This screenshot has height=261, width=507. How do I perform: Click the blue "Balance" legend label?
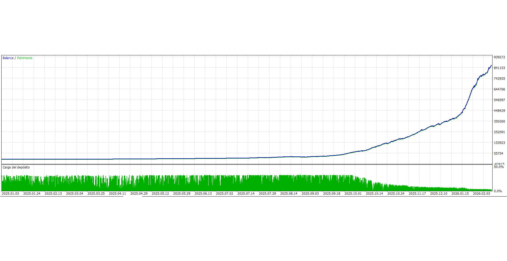pyautogui.click(x=8, y=58)
